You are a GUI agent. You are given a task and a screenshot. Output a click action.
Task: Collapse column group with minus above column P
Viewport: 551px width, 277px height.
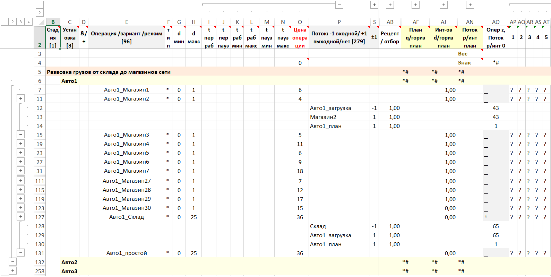339,5
